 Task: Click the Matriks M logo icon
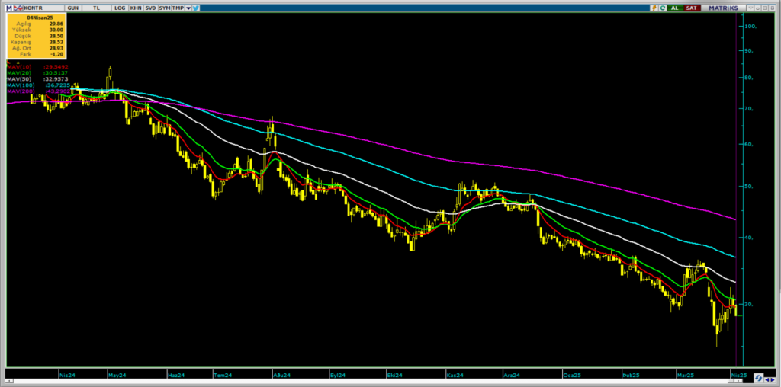(x=9, y=8)
